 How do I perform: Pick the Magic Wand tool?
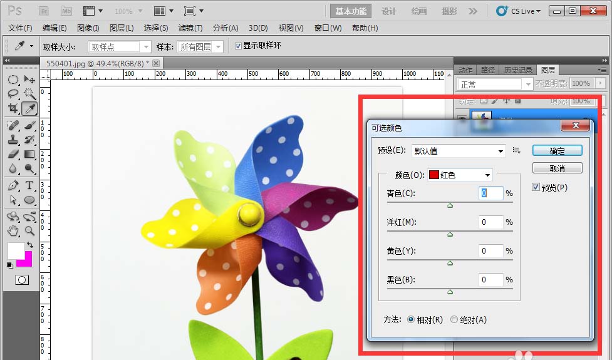point(29,94)
